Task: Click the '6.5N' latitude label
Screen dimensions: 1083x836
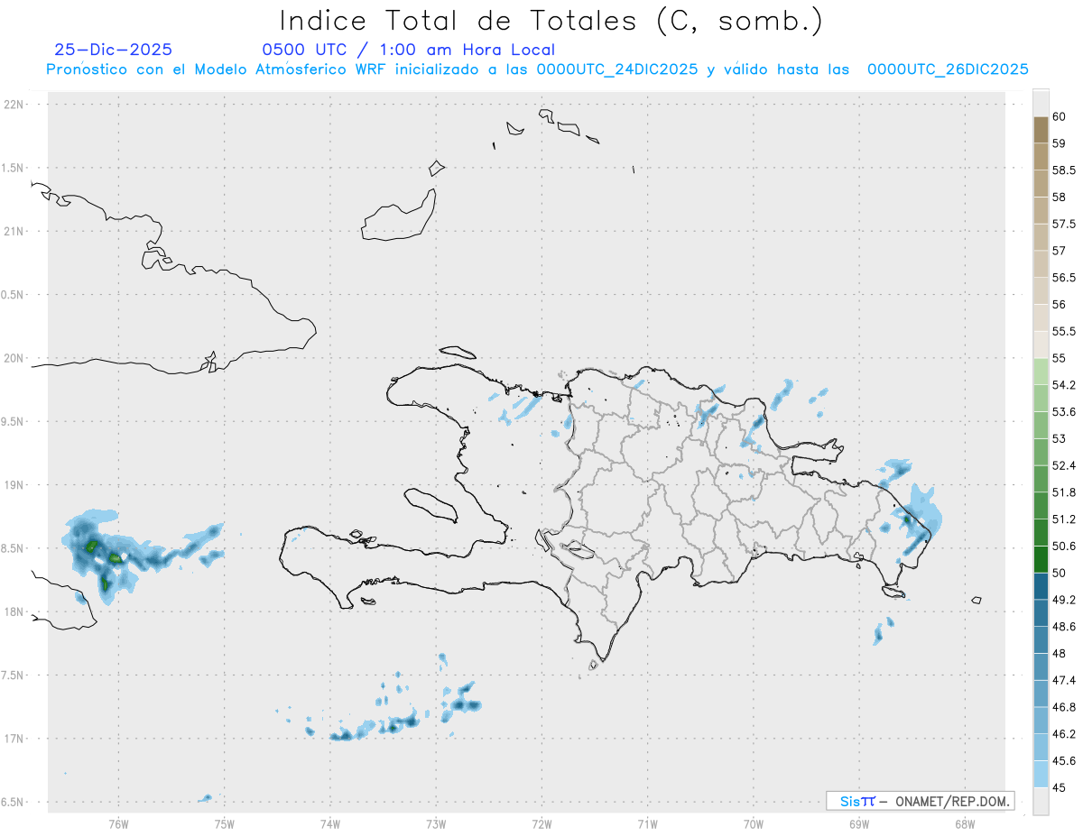Action: coord(14,802)
